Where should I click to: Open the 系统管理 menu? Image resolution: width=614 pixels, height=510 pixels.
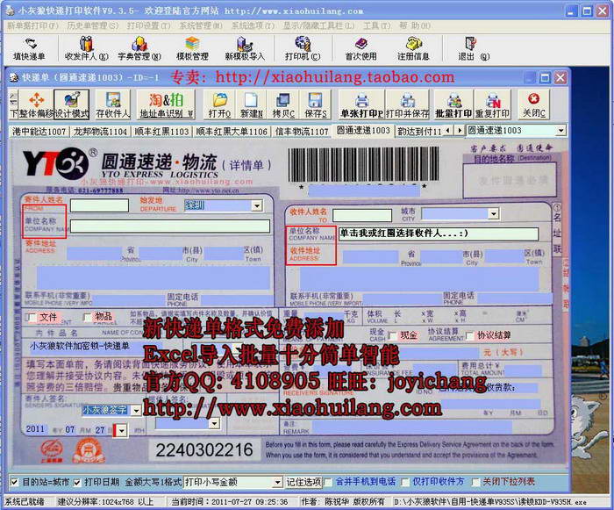[201, 25]
